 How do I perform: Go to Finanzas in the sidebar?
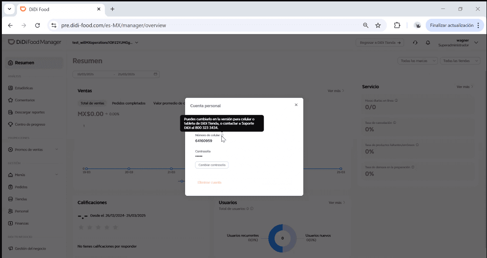pyautogui.click(x=22, y=223)
